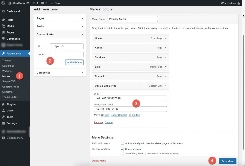The width and height of the screenshot is (245, 166).
Task: Click the Save Menu button
Action: [227, 161]
